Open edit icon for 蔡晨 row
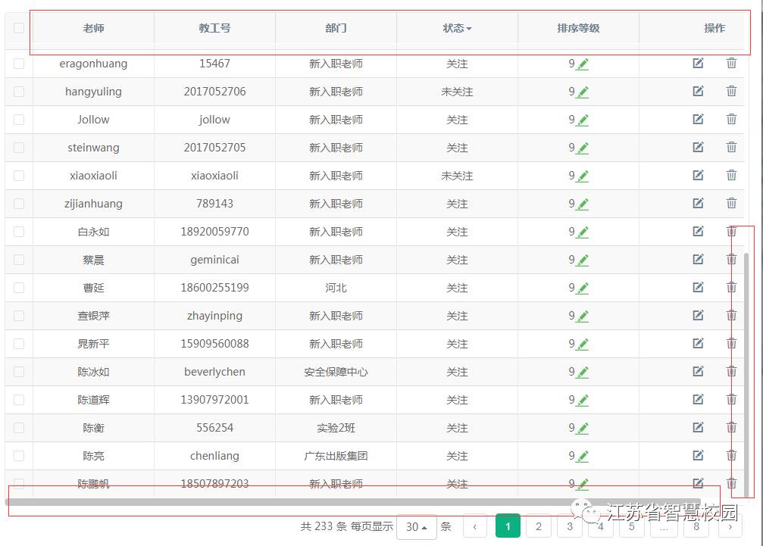Screen dimensions: 763x546 tap(698, 259)
